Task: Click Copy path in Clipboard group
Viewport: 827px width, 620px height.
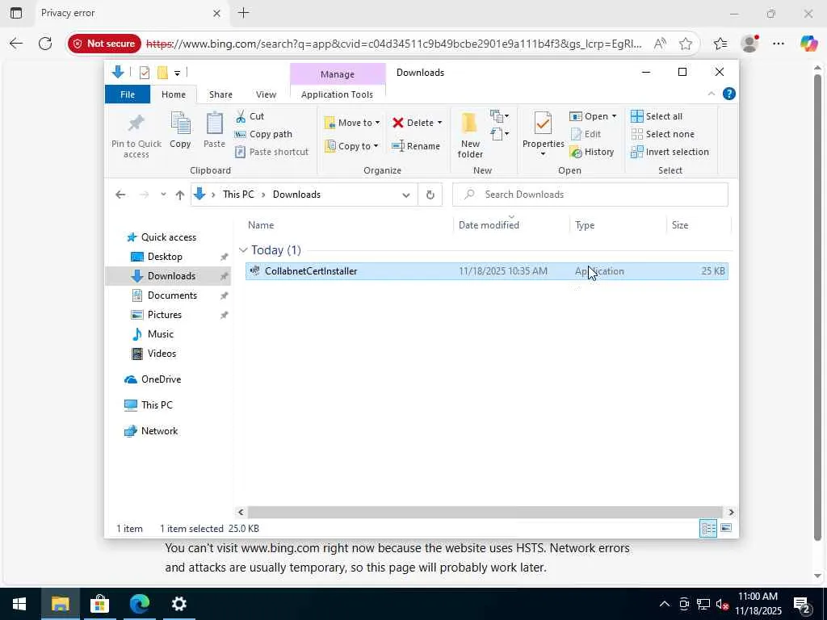Action: 263,134
